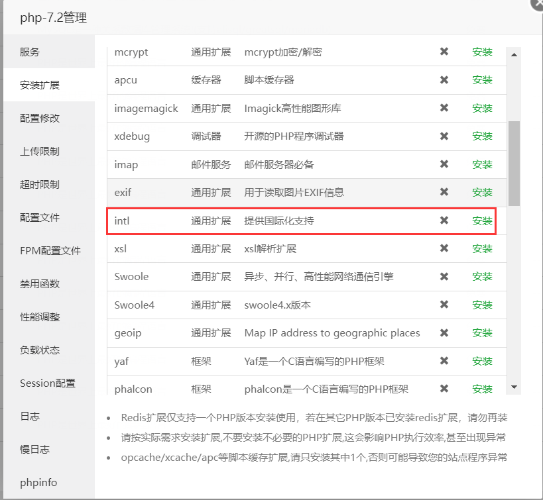Install the mcrypt extension
Viewport: 543px width, 500px height.
coord(482,52)
